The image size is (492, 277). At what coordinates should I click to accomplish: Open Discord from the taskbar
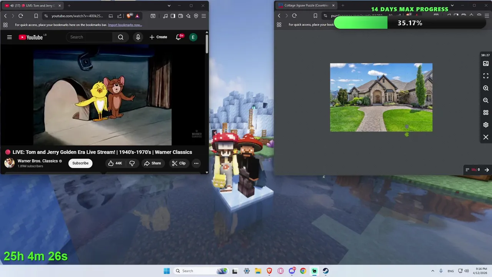[x=292, y=271]
